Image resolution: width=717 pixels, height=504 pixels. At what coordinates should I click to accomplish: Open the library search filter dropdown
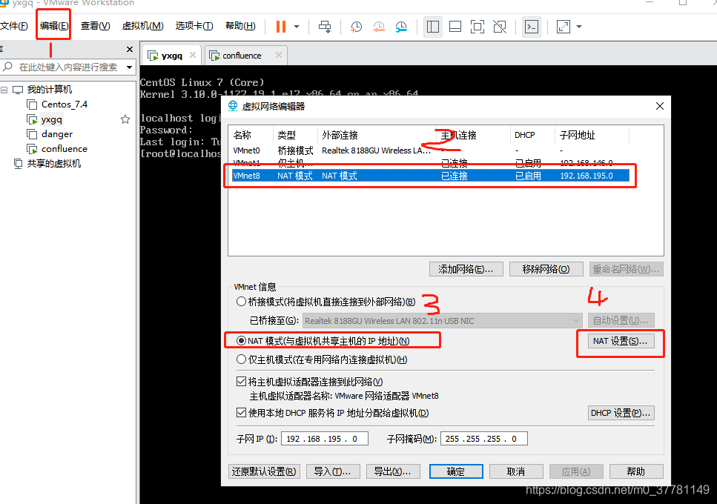pos(130,67)
